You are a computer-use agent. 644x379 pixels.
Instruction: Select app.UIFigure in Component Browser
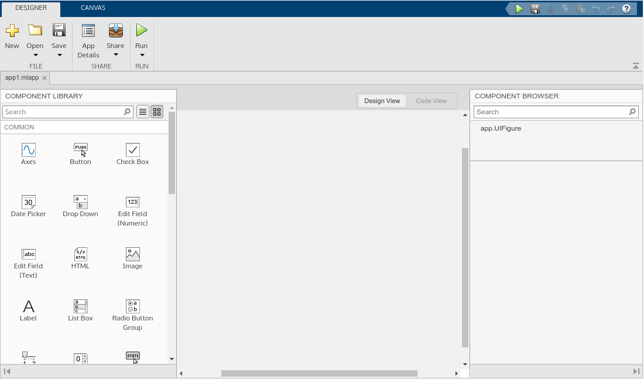[x=501, y=128]
